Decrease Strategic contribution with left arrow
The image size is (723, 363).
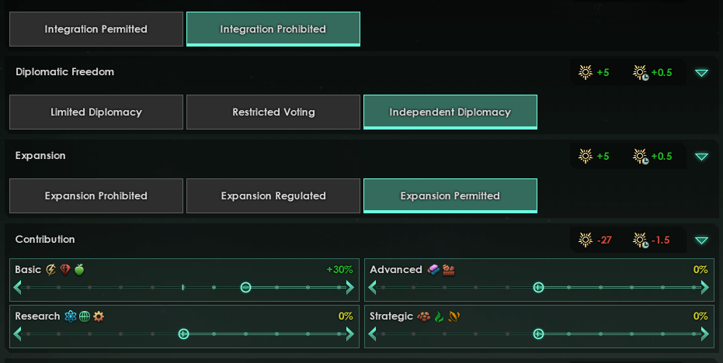point(373,334)
